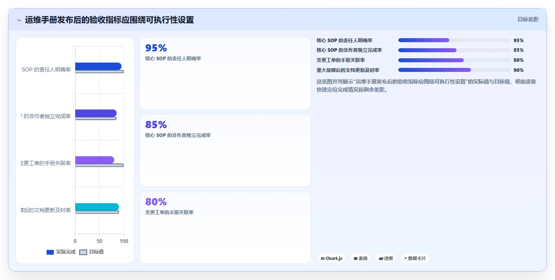Click the lightning icon beside the title
Screen dimensions: 555x280
coord(19,20)
